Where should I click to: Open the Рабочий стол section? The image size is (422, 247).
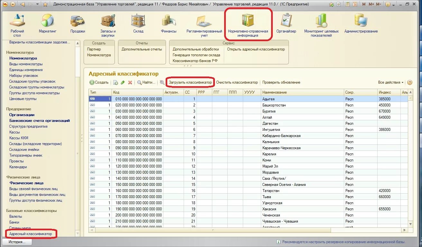pyautogui.click(x=17, y=26)
